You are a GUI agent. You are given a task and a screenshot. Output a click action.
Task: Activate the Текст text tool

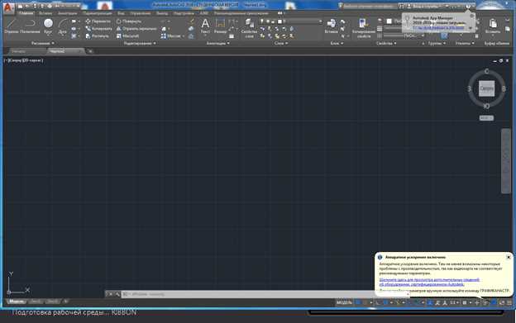(x=205, y=26)
